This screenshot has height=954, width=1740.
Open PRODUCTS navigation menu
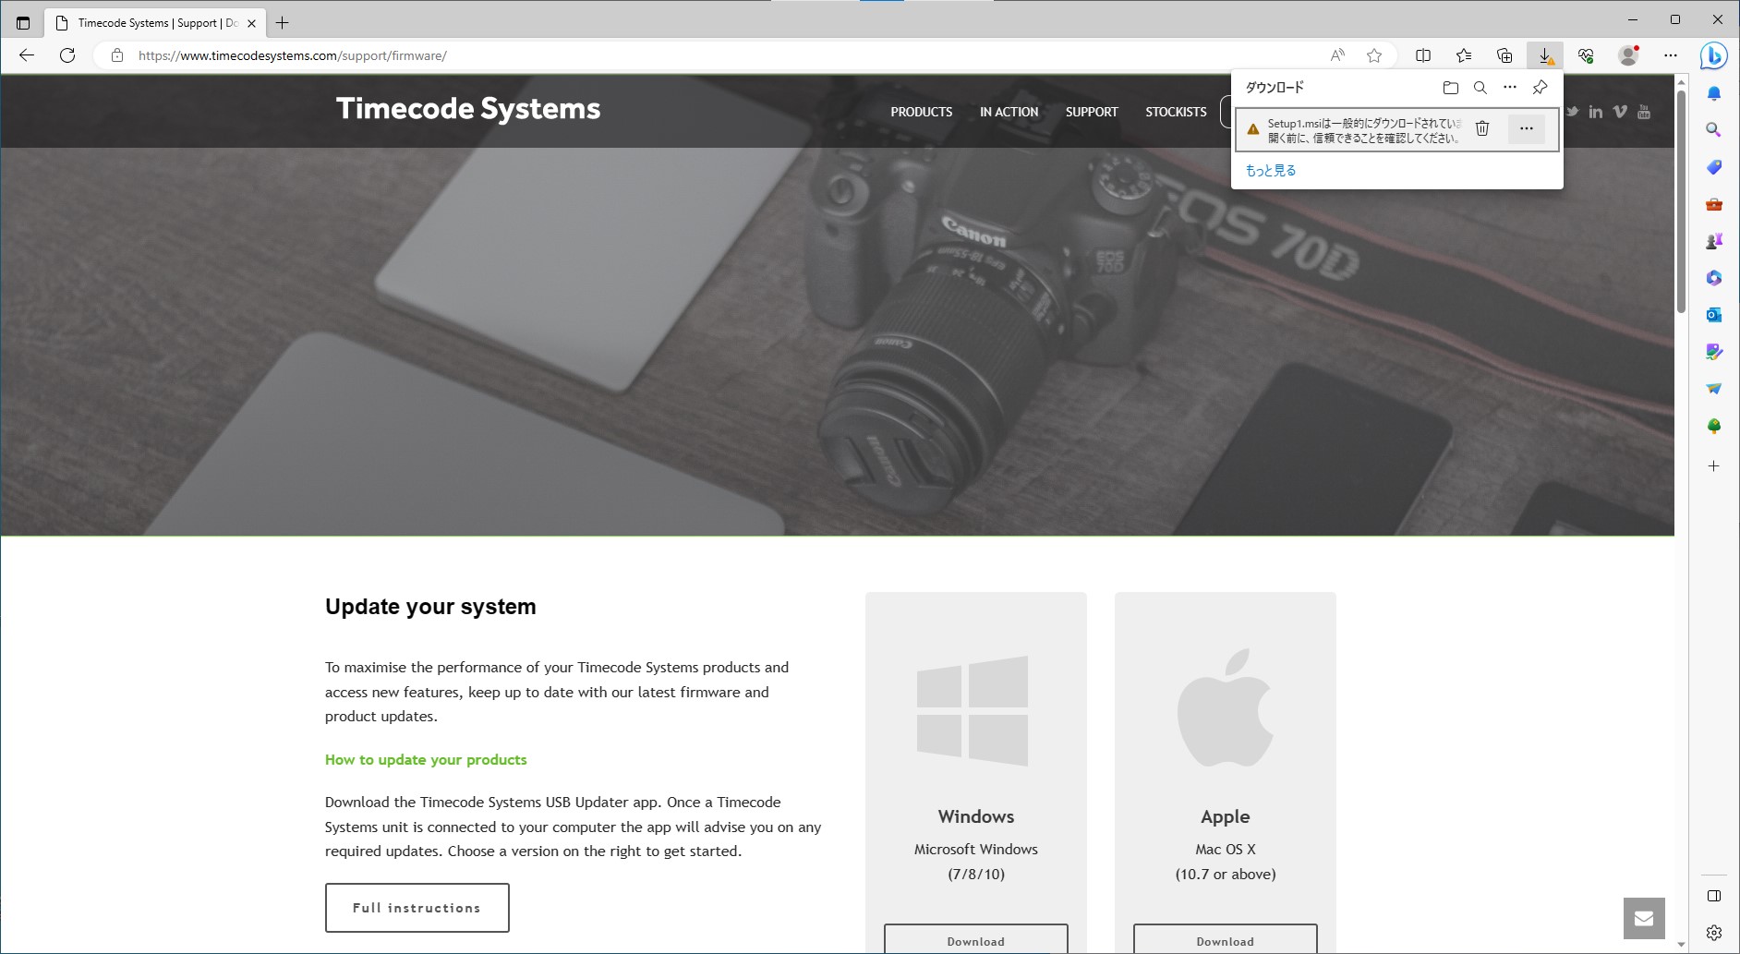tap(922, 112)
